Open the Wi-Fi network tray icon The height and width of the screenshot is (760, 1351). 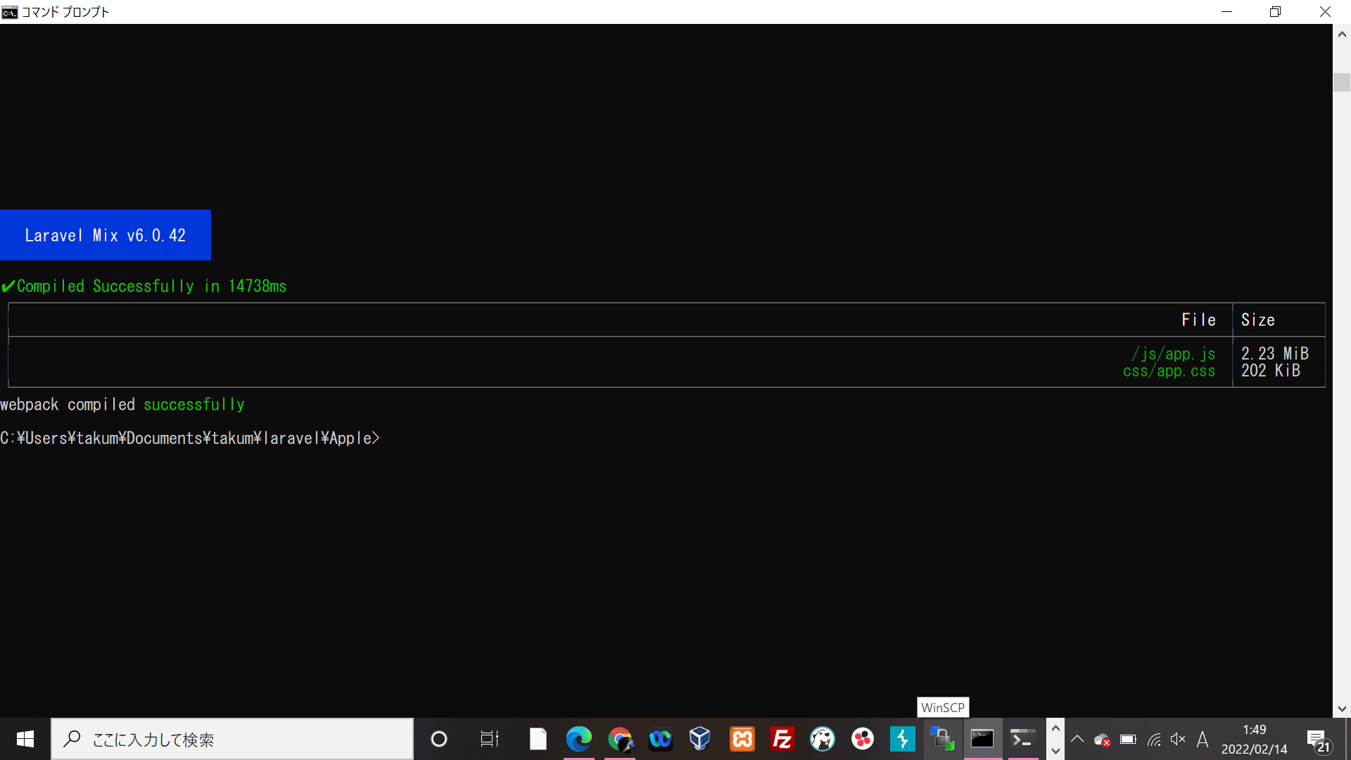click(x=1154, y=739)
